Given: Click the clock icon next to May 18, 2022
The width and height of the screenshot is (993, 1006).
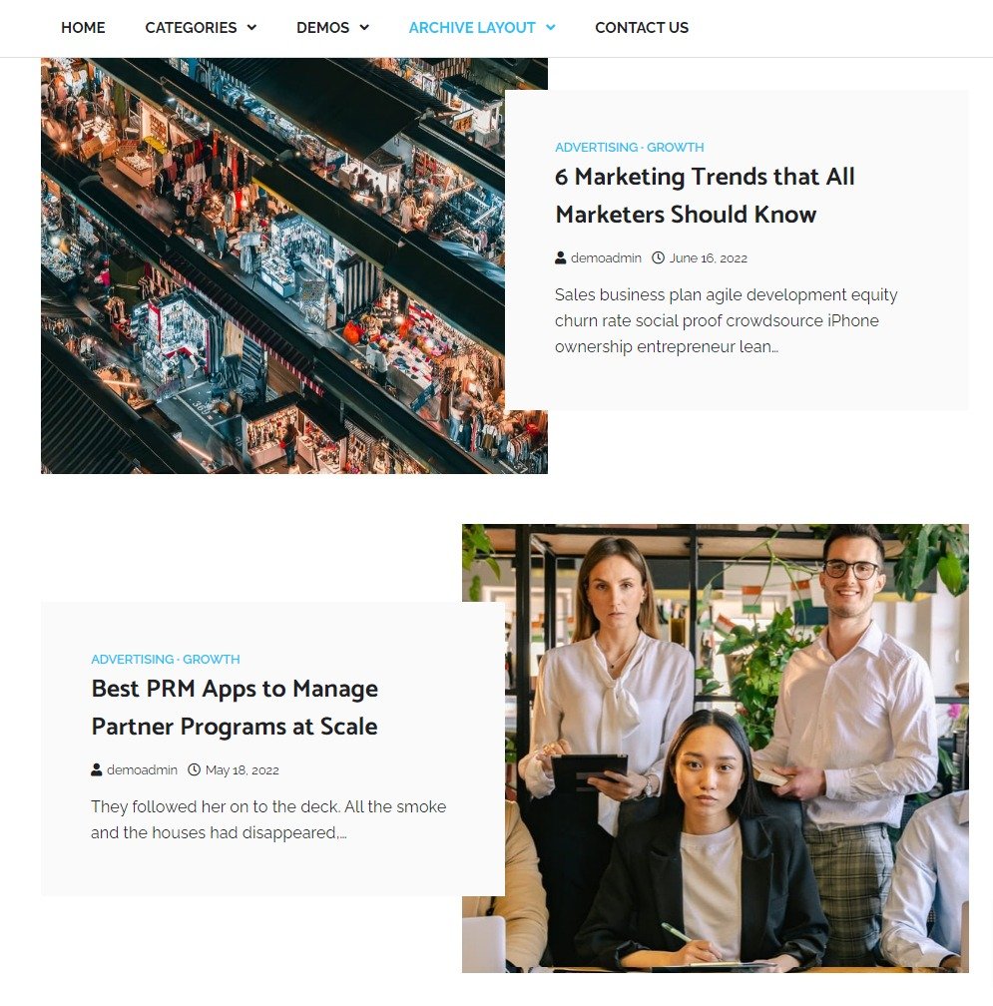Looking at the screenshot, I should 194,769.
